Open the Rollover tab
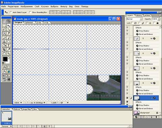Viewport: 162px width, 128px height. (x=17, y=109)
